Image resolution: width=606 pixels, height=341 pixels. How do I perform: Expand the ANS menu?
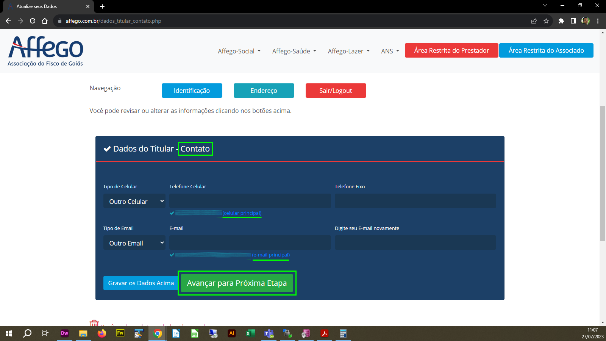point(390,51)
